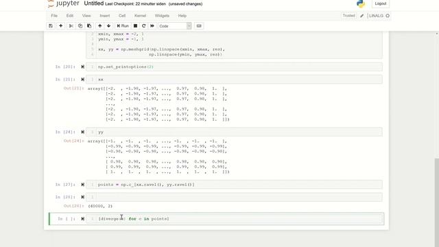Image resolution: width=439 pixels, height=247 pixels.
Task: Run the selected cell
Action: pos(123,26)
